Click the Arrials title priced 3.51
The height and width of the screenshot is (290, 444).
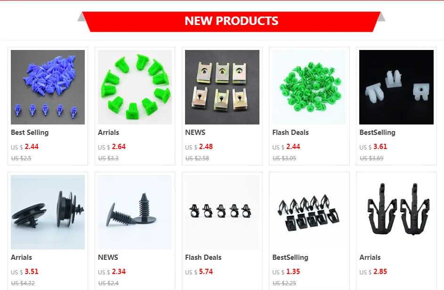pos(21,257)
